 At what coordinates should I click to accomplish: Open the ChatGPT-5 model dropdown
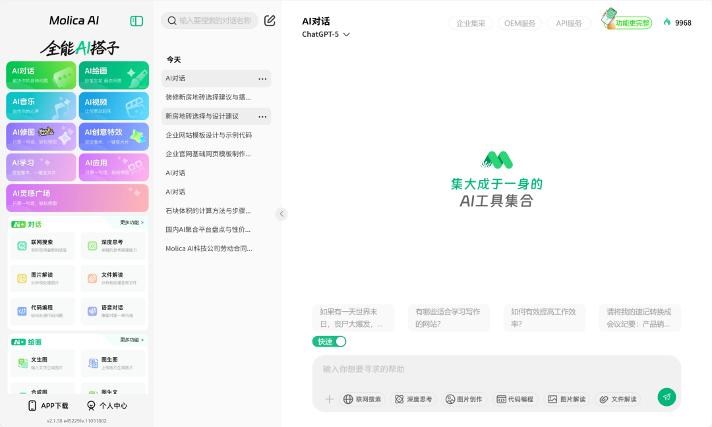[x=326, y=34]
